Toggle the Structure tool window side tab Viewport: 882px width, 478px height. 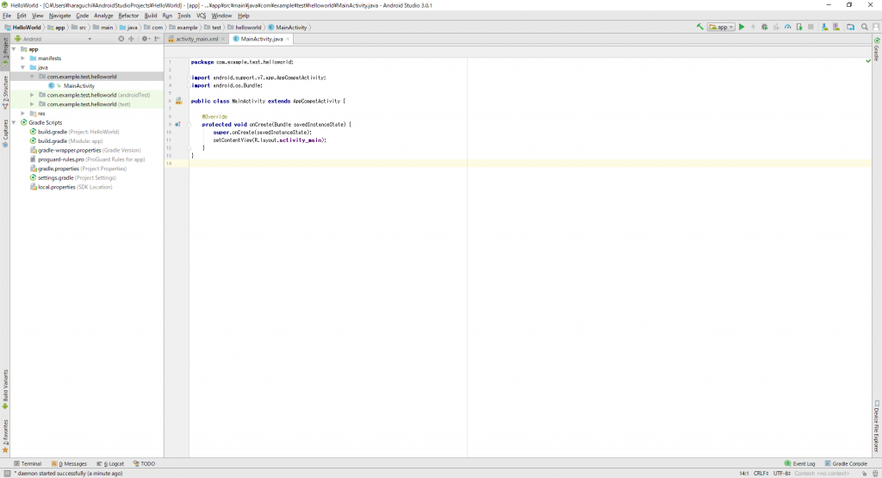(5, 91)
